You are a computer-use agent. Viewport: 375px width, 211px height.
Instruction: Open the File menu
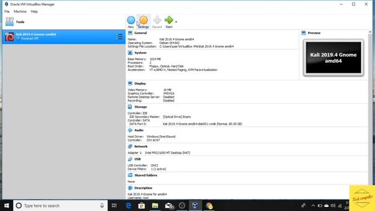point(7,12)
